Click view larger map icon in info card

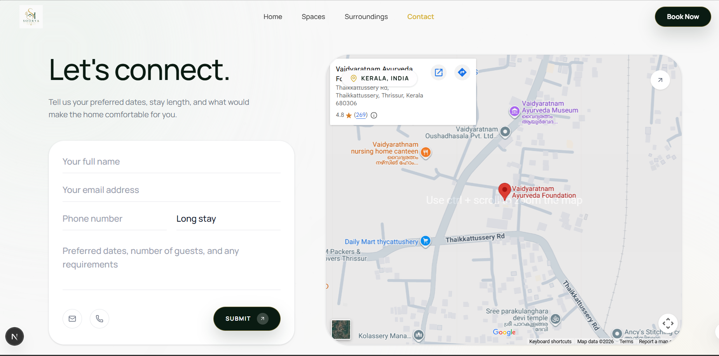439,73
